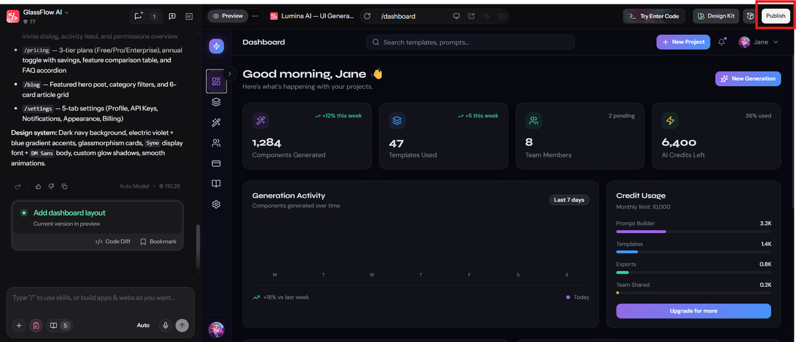Click the GlassFlow AI logo icon
The image size is (796, 342).
point(13,16)
